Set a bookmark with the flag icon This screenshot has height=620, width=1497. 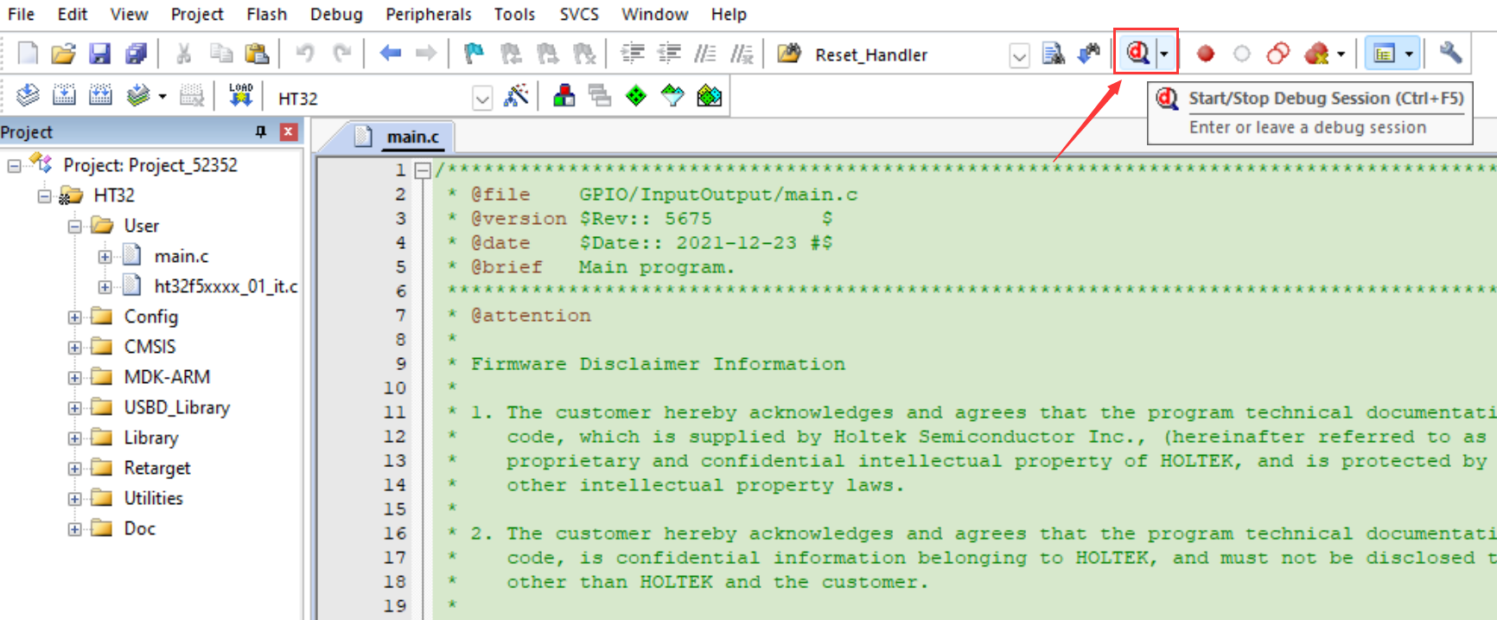[474, 54]
